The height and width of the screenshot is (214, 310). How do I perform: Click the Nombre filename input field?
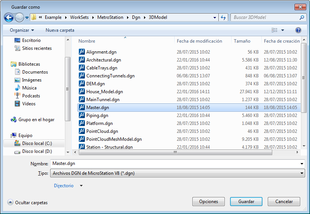[175, 163]
